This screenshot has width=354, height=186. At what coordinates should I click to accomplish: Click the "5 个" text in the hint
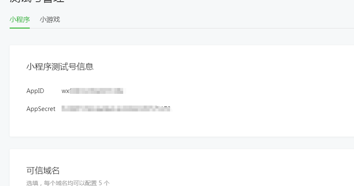click(x=104, y=183)
